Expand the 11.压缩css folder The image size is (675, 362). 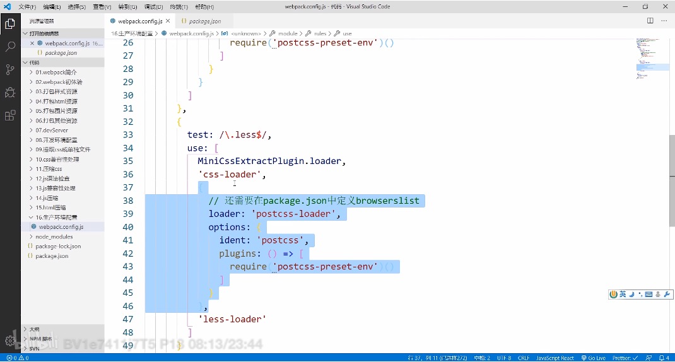click(63, 169)
